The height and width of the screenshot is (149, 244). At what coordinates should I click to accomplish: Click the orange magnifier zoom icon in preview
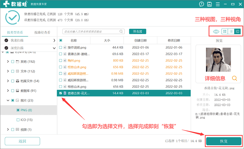pyautogui.click(x=234, y=78)
